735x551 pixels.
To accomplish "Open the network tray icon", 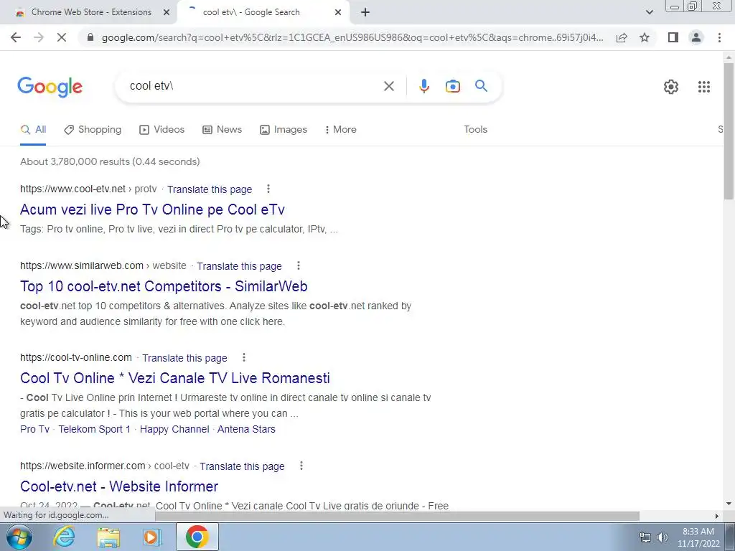I will coord(645,537).
